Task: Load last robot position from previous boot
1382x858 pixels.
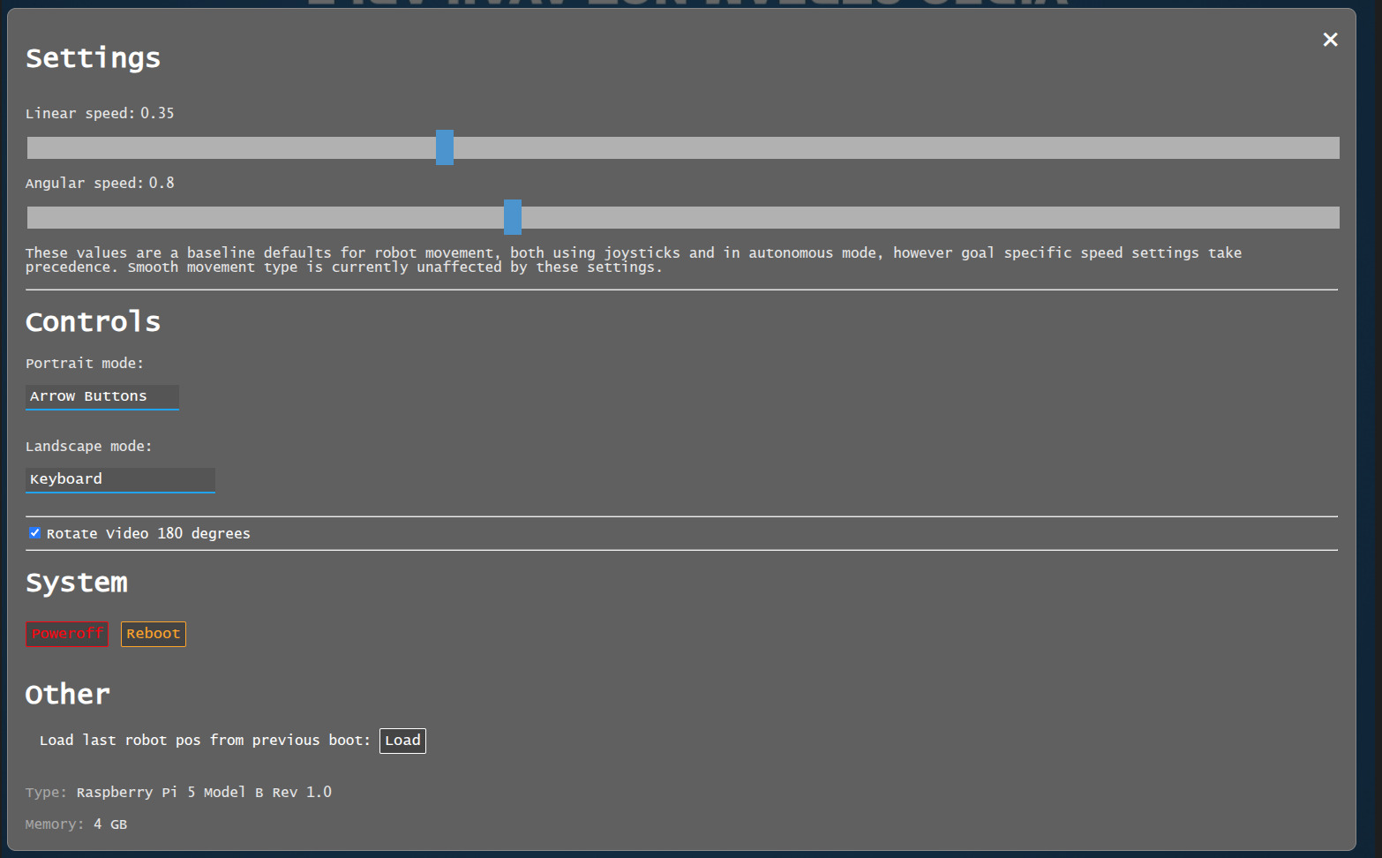Action: [x=402, y=741]
